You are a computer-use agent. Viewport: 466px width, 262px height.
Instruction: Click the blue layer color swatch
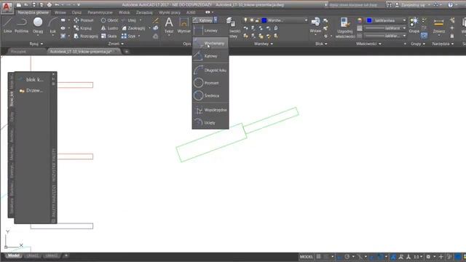[x=264, y=20]
